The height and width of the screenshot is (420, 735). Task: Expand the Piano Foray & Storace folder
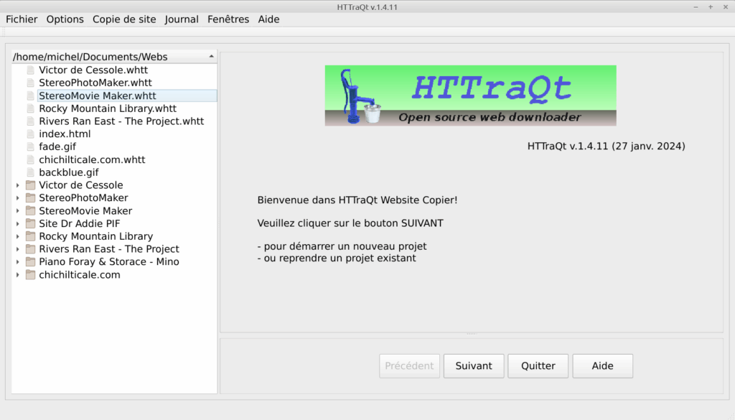point(17,262)
